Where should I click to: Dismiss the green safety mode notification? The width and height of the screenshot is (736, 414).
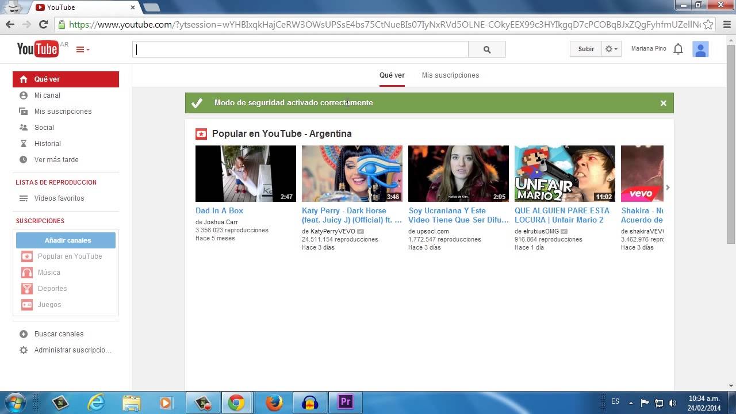[x=663, y=103]
